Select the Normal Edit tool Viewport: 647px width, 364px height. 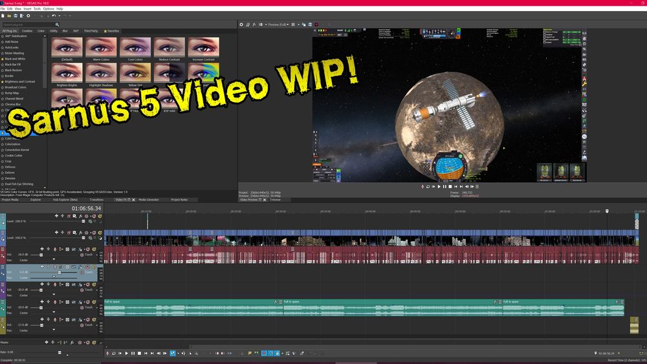173,353
